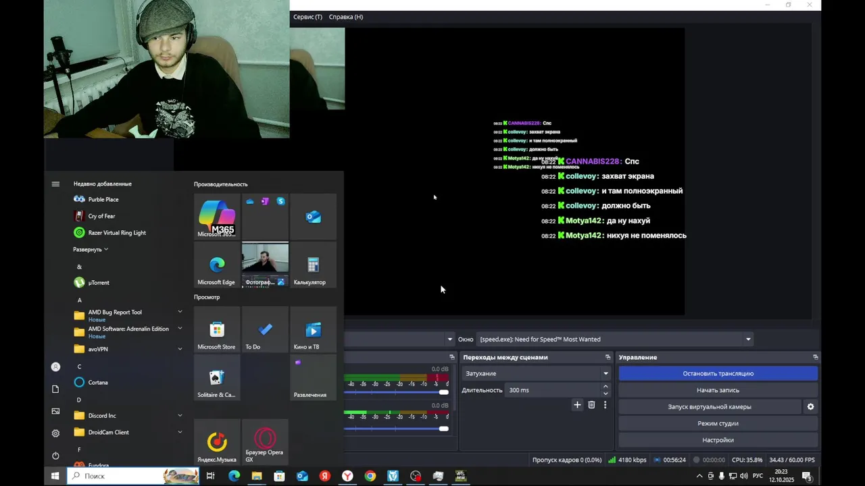The image size is (865, 486).
Task: Launch Microsoft Edge tile
Action: [x=217, y=265]
